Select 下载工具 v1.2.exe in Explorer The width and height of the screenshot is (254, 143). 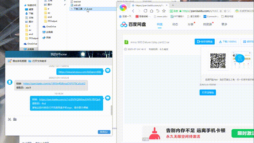click(x=83, y=9)
